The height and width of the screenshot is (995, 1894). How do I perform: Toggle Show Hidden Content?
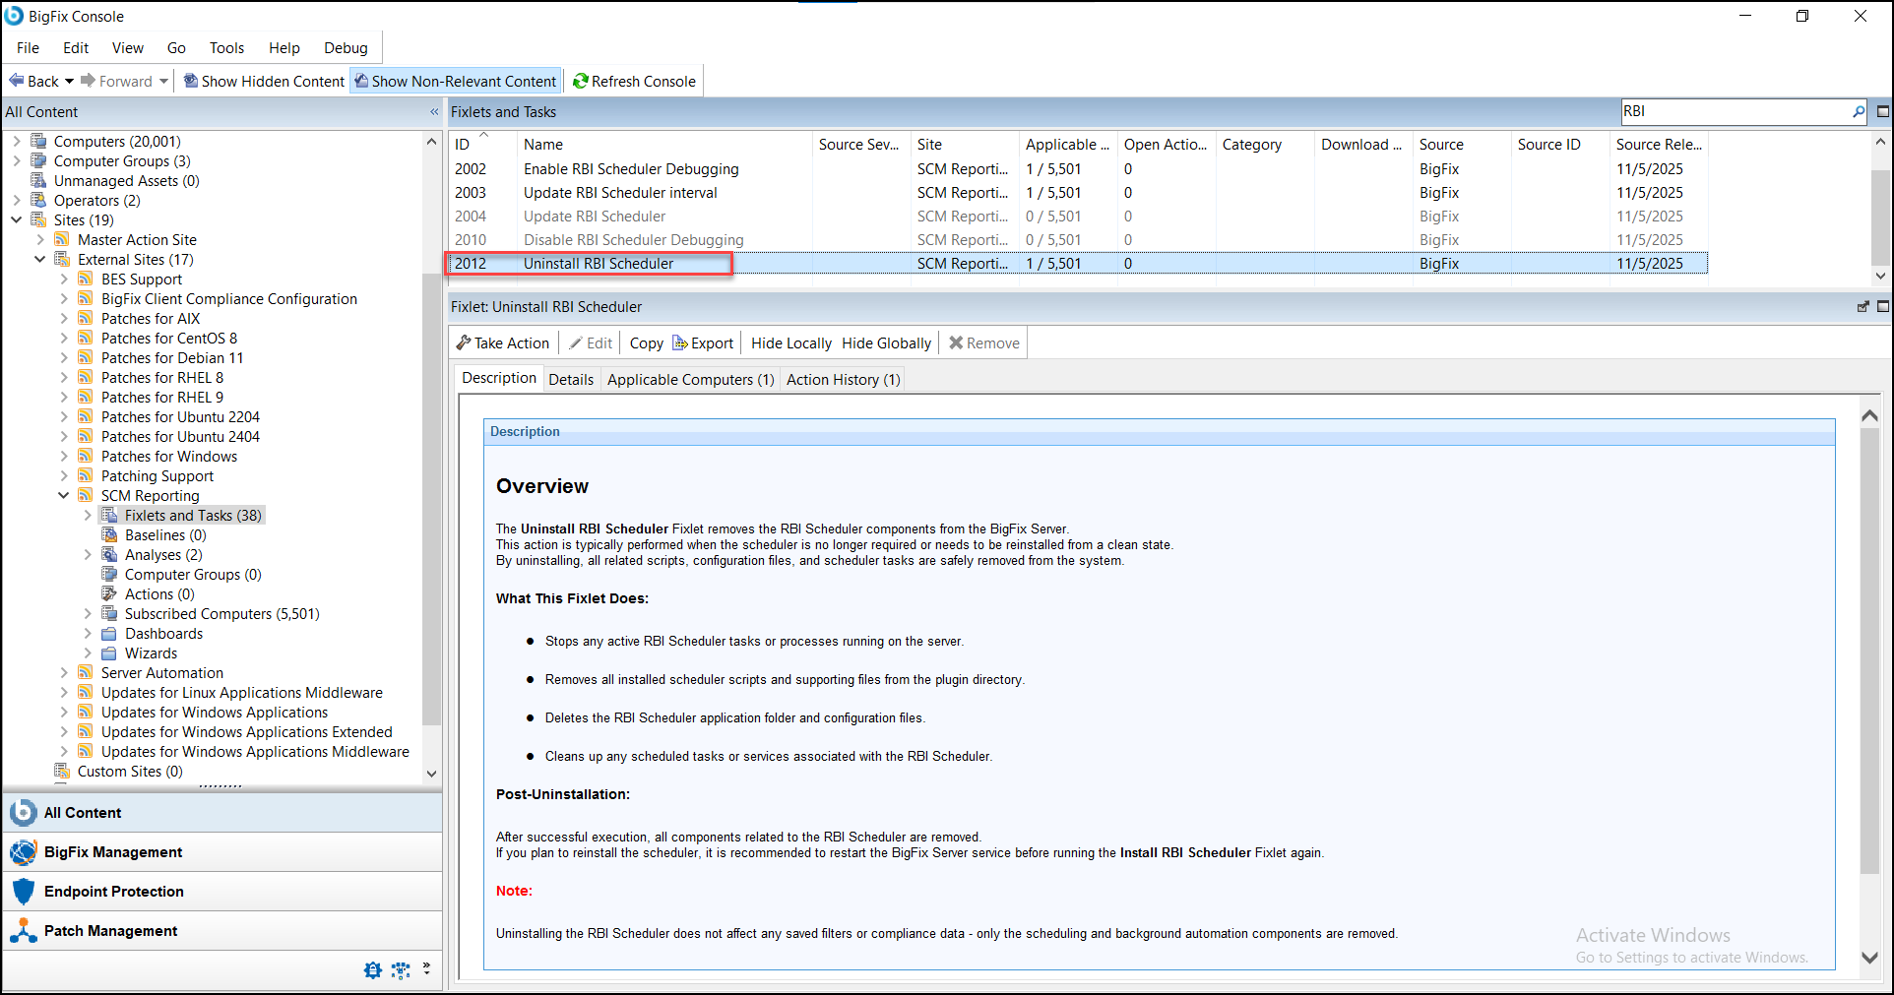click(x=263, y=81)
